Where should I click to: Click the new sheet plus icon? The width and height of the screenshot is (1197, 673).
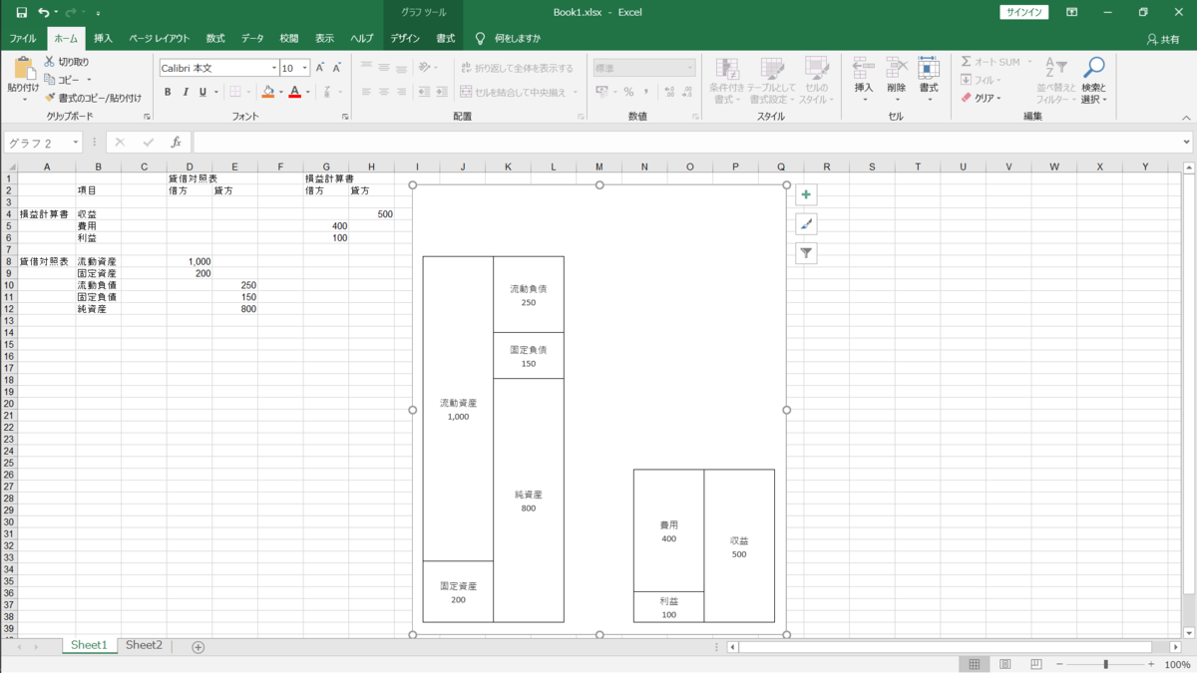pos(198,647)
